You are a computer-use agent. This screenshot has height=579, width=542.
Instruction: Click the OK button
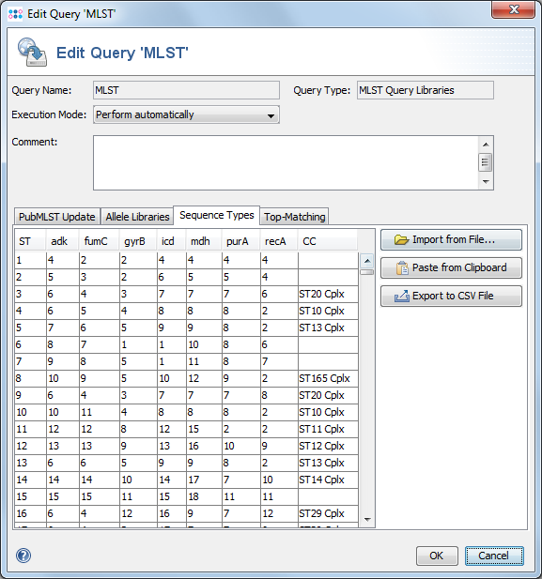click(x=437, y=556)
